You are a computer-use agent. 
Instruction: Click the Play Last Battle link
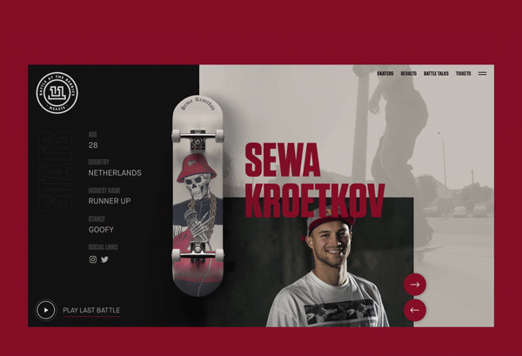(91, 311)
